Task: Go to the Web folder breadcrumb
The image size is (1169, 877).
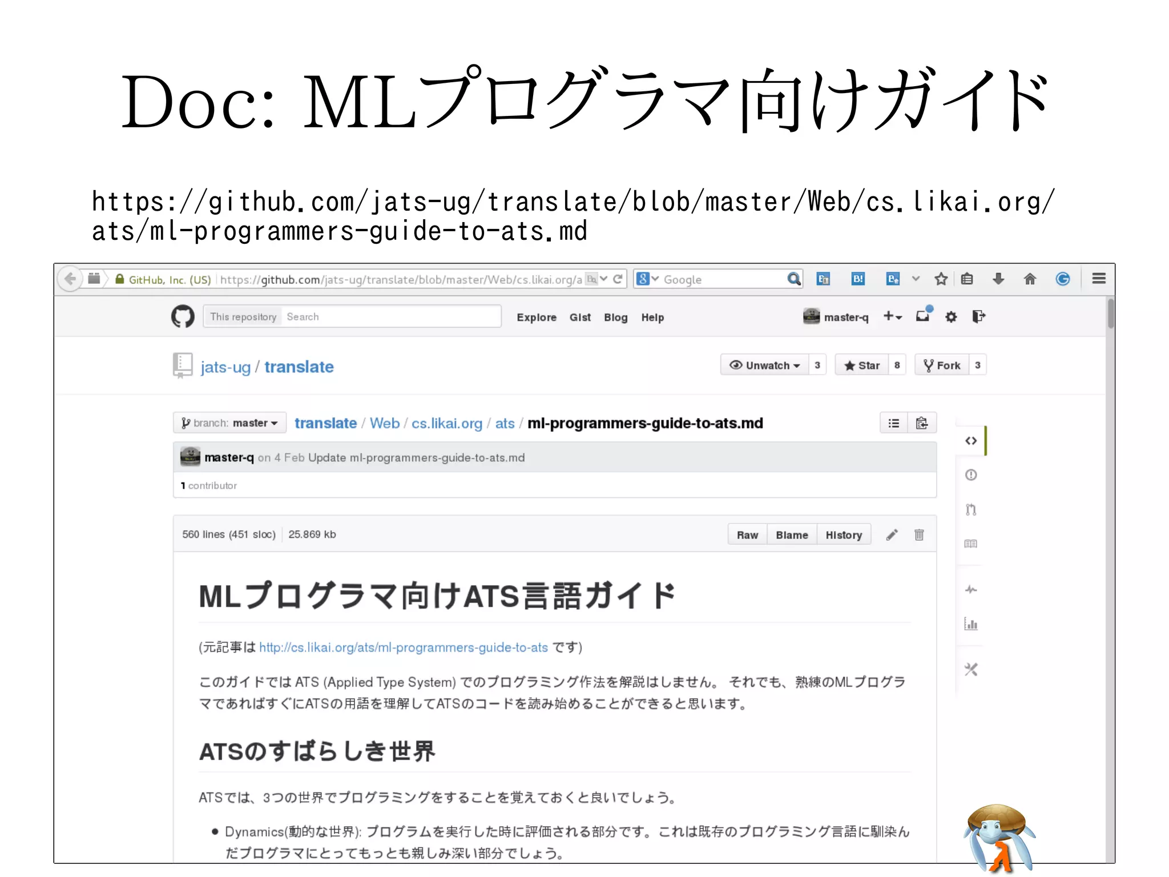Action: tap(385, 423)
